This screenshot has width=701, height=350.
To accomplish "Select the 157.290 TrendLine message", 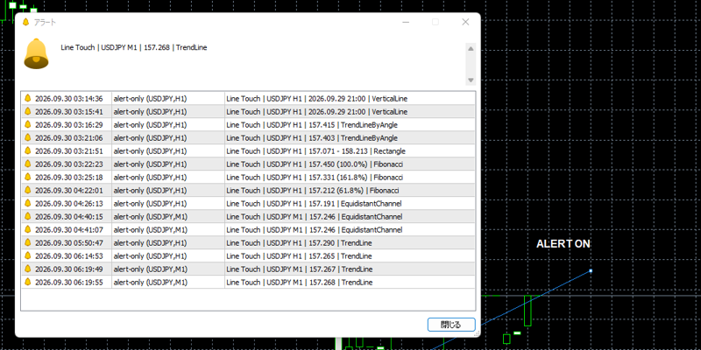I will pyautogui.click(x=299, y=243).
